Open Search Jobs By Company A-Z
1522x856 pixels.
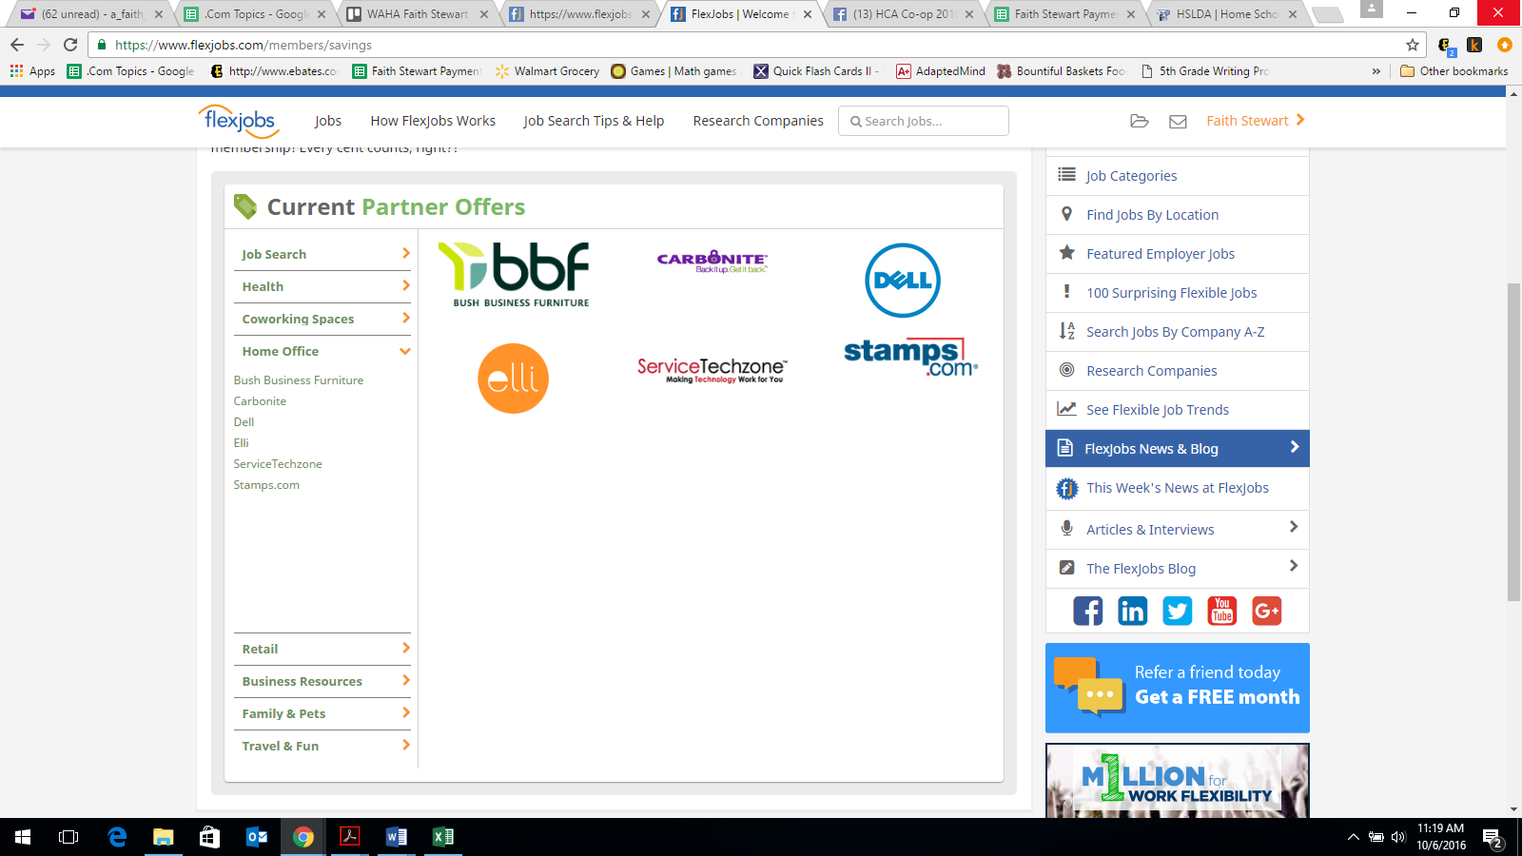pyautogui.click(x=1178, y=332)
